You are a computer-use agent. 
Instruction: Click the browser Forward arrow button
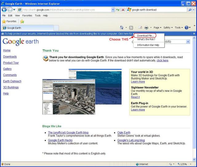tap(10, 10)
